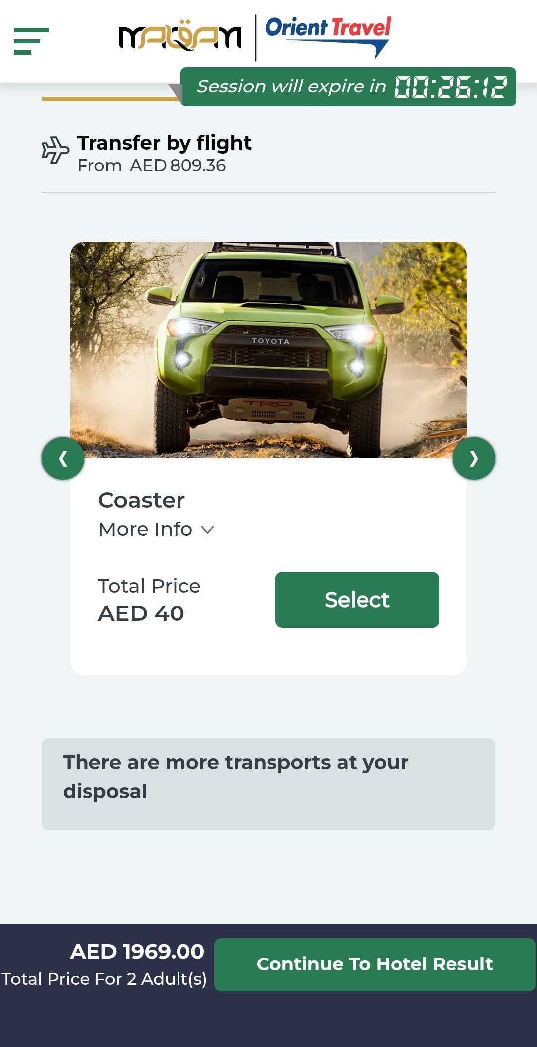
Task: Tap the Total Price AED 40 label
Action: 142,612
